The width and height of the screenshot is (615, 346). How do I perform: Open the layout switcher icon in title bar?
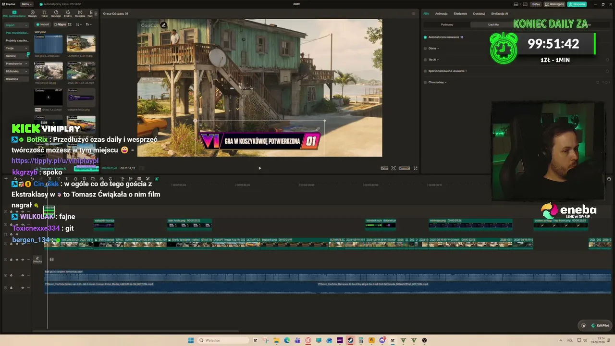click(517, 4)
